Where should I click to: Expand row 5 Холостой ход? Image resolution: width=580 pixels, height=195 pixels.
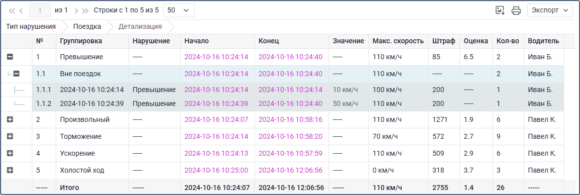10,170
